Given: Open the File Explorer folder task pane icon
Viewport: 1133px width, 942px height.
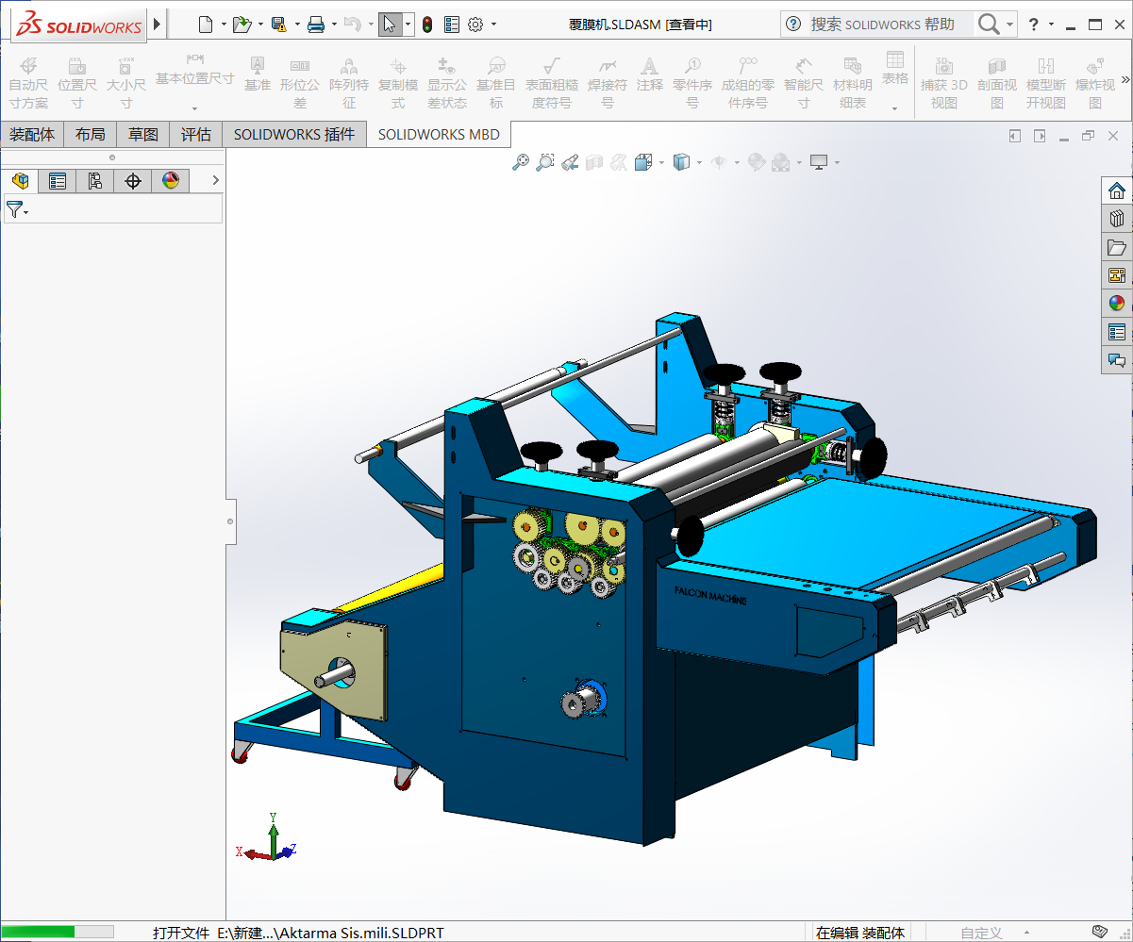Looking at the screenshot, I should click(1117, 247).
